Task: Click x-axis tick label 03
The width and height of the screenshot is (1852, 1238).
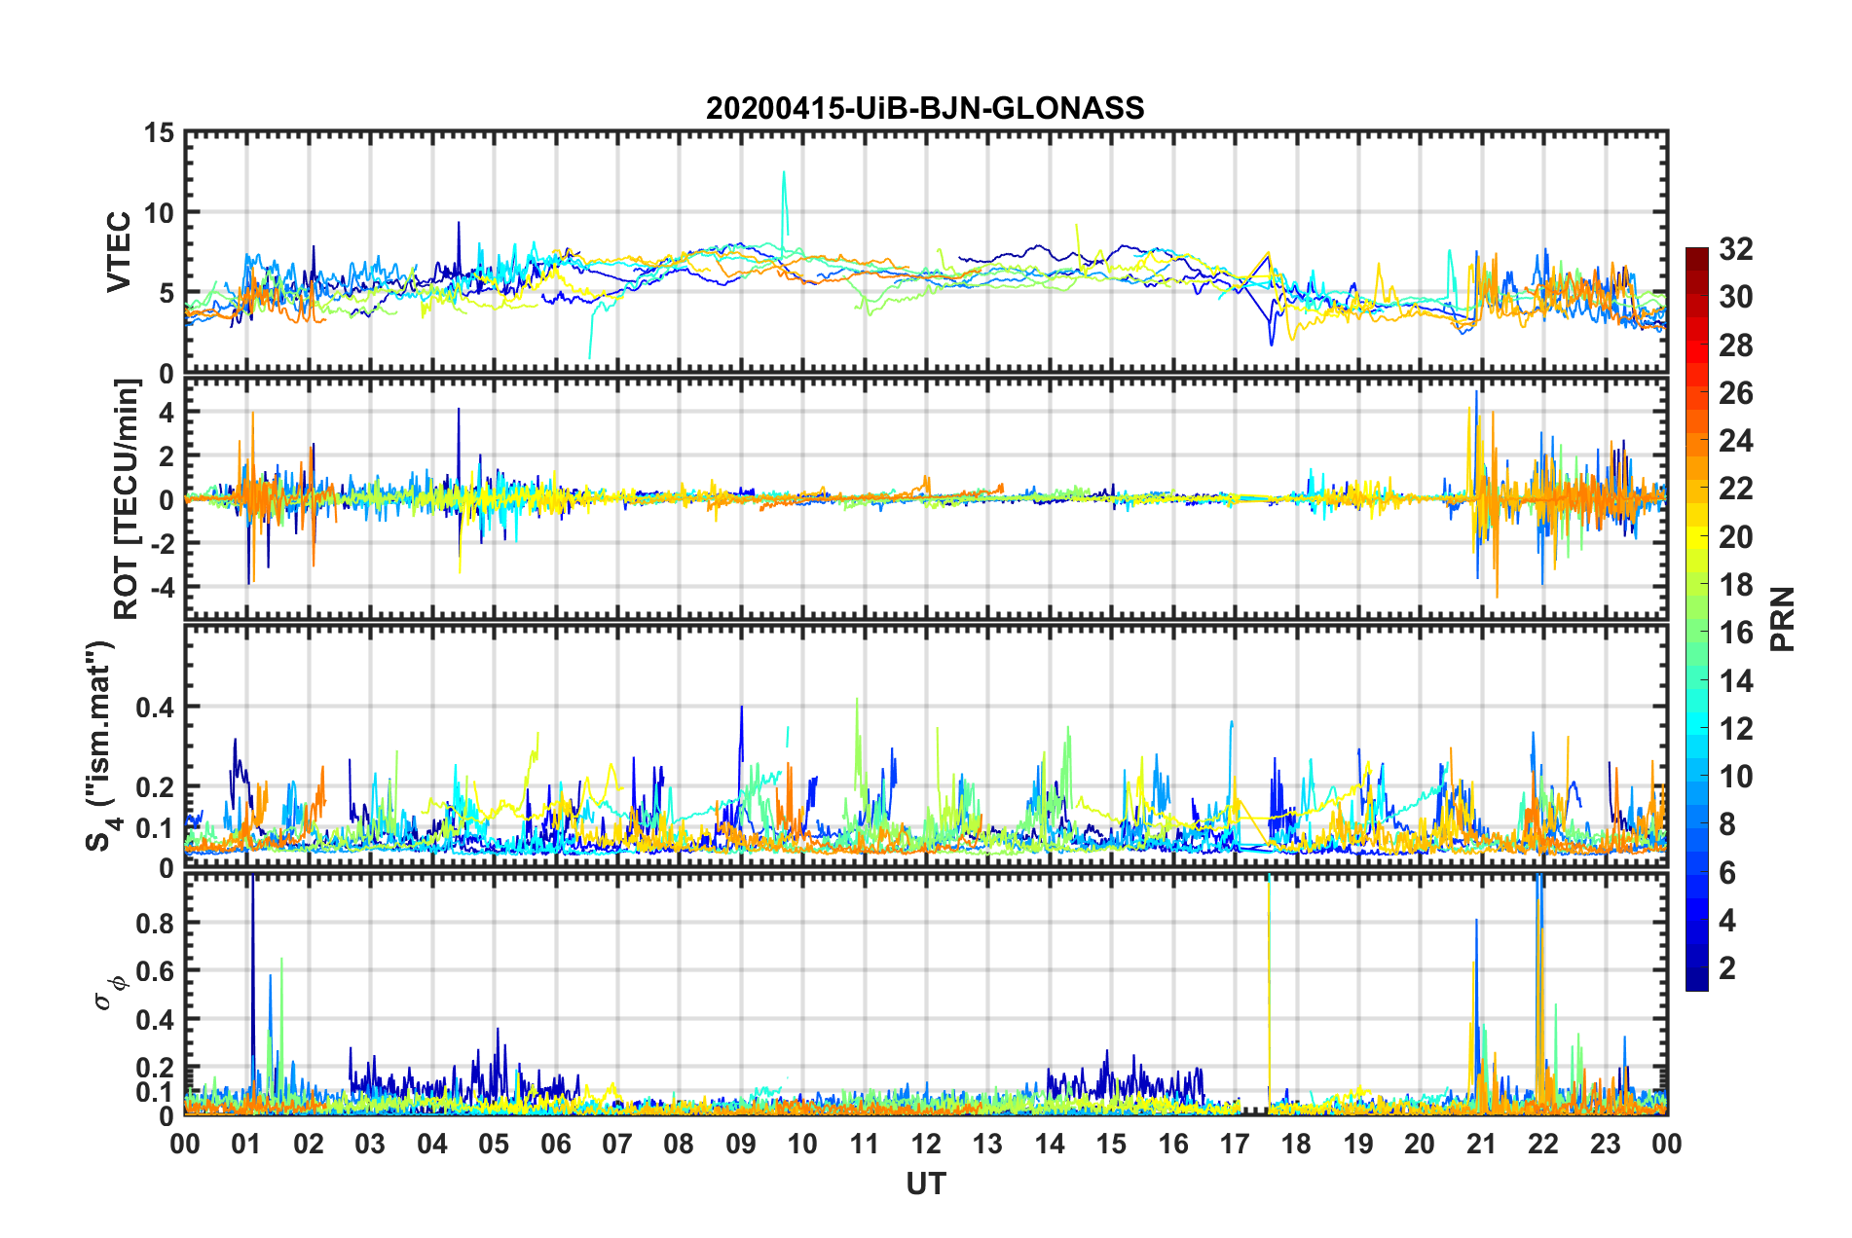Action: point(370,1144)
